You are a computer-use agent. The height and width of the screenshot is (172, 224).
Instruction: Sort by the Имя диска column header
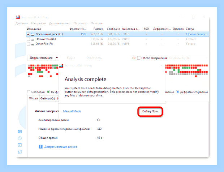34,29
